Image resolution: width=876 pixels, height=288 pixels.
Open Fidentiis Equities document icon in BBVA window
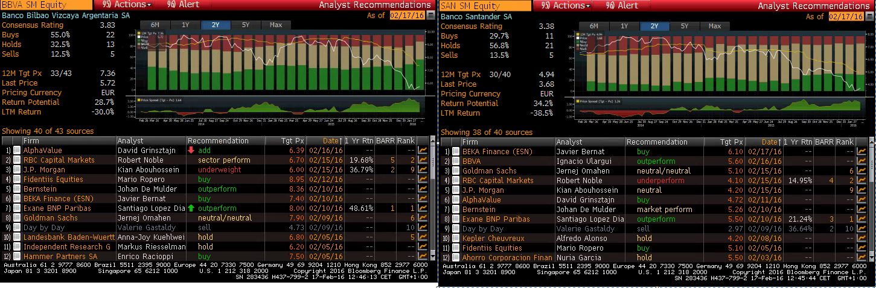tap(17, 180)
